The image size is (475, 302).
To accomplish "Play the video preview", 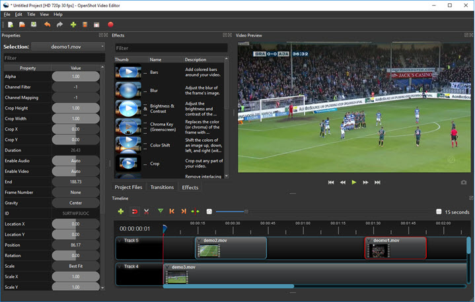I will 354,182.
